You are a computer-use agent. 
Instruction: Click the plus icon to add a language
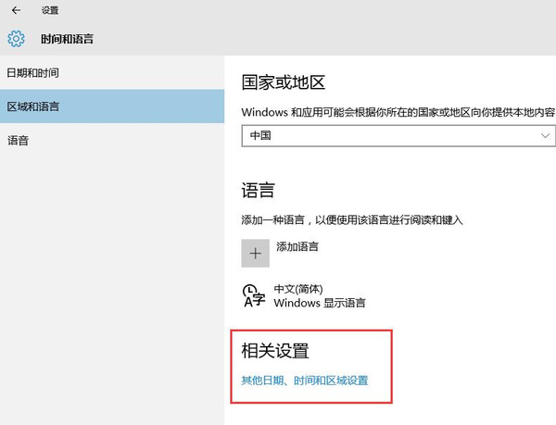[x=256, y=253]
